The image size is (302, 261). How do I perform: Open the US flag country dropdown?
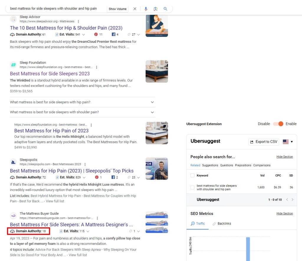[288, 142]
